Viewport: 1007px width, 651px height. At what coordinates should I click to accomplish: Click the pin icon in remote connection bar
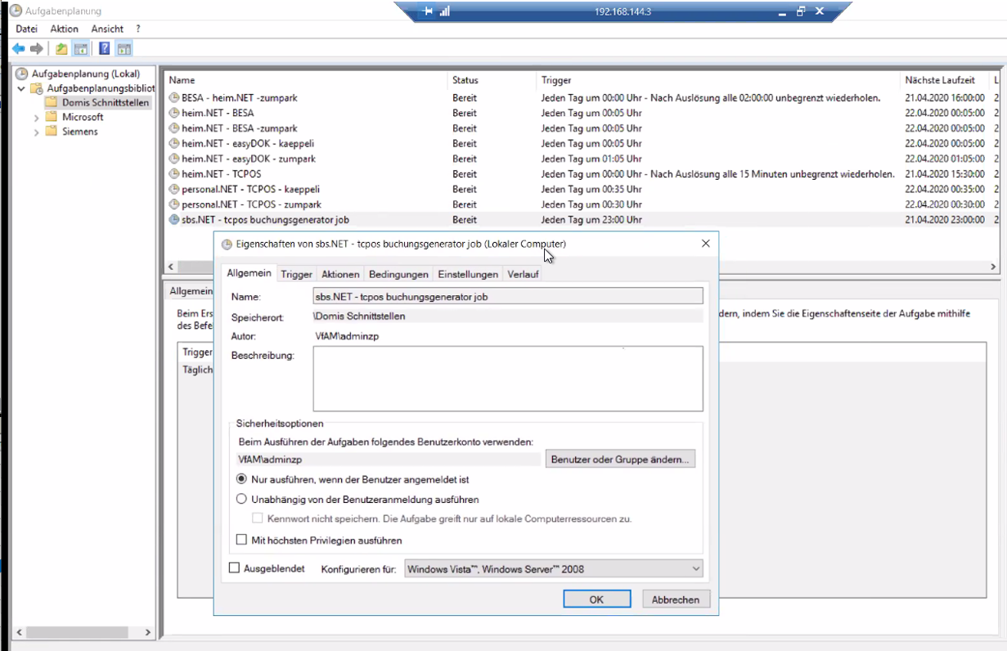(427, 11)
